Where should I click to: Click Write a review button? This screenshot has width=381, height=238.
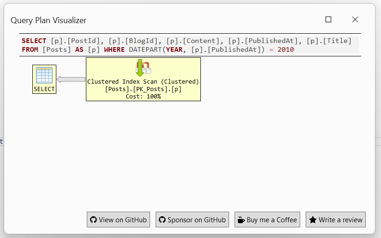click(x=336, y=220)
